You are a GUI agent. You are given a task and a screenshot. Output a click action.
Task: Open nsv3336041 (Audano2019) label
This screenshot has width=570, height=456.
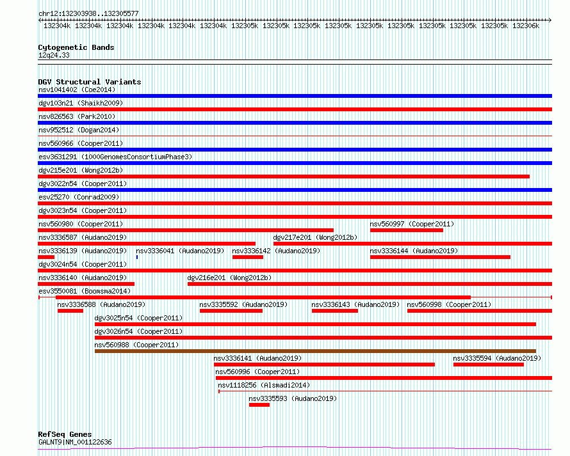tap(180, 251)
